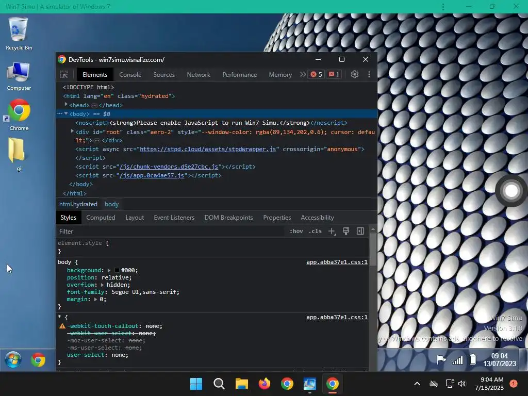
Task: Open the Layout pane tab
Action: 135,218
